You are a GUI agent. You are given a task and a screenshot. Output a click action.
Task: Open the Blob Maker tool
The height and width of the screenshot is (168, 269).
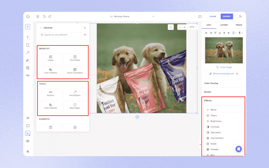pos(75,106)
